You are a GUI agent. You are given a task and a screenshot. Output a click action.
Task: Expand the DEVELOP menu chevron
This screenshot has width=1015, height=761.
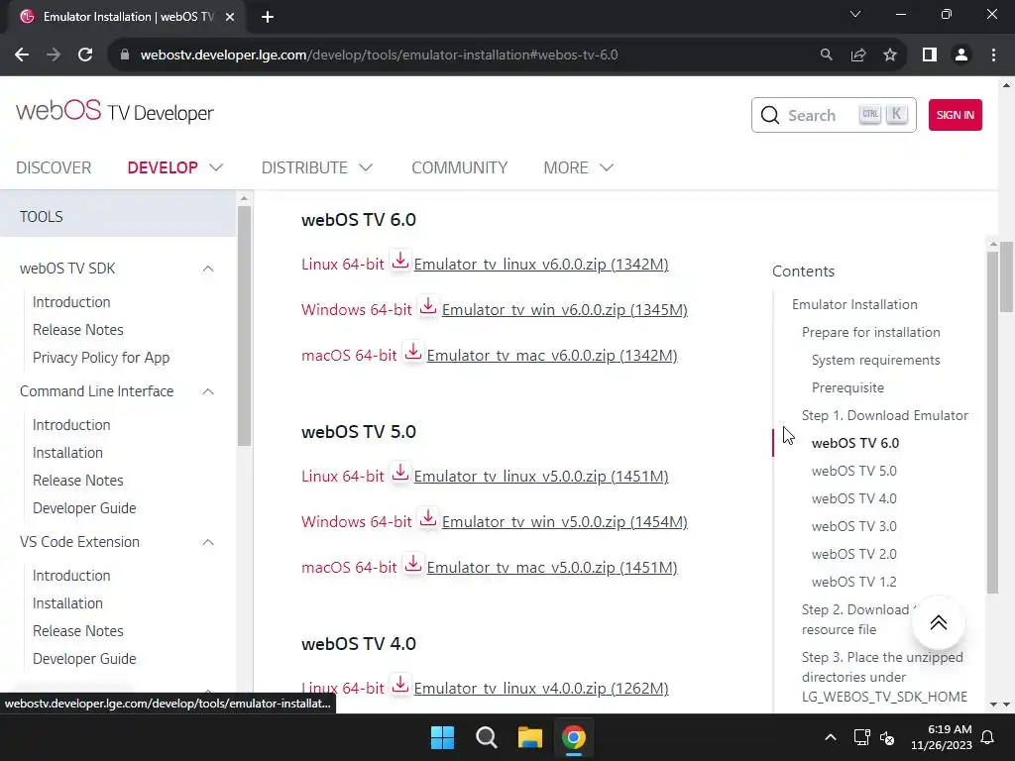click(216, 167)
